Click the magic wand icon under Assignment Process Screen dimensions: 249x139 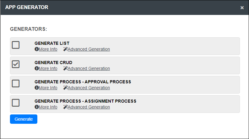pos(65,107)
